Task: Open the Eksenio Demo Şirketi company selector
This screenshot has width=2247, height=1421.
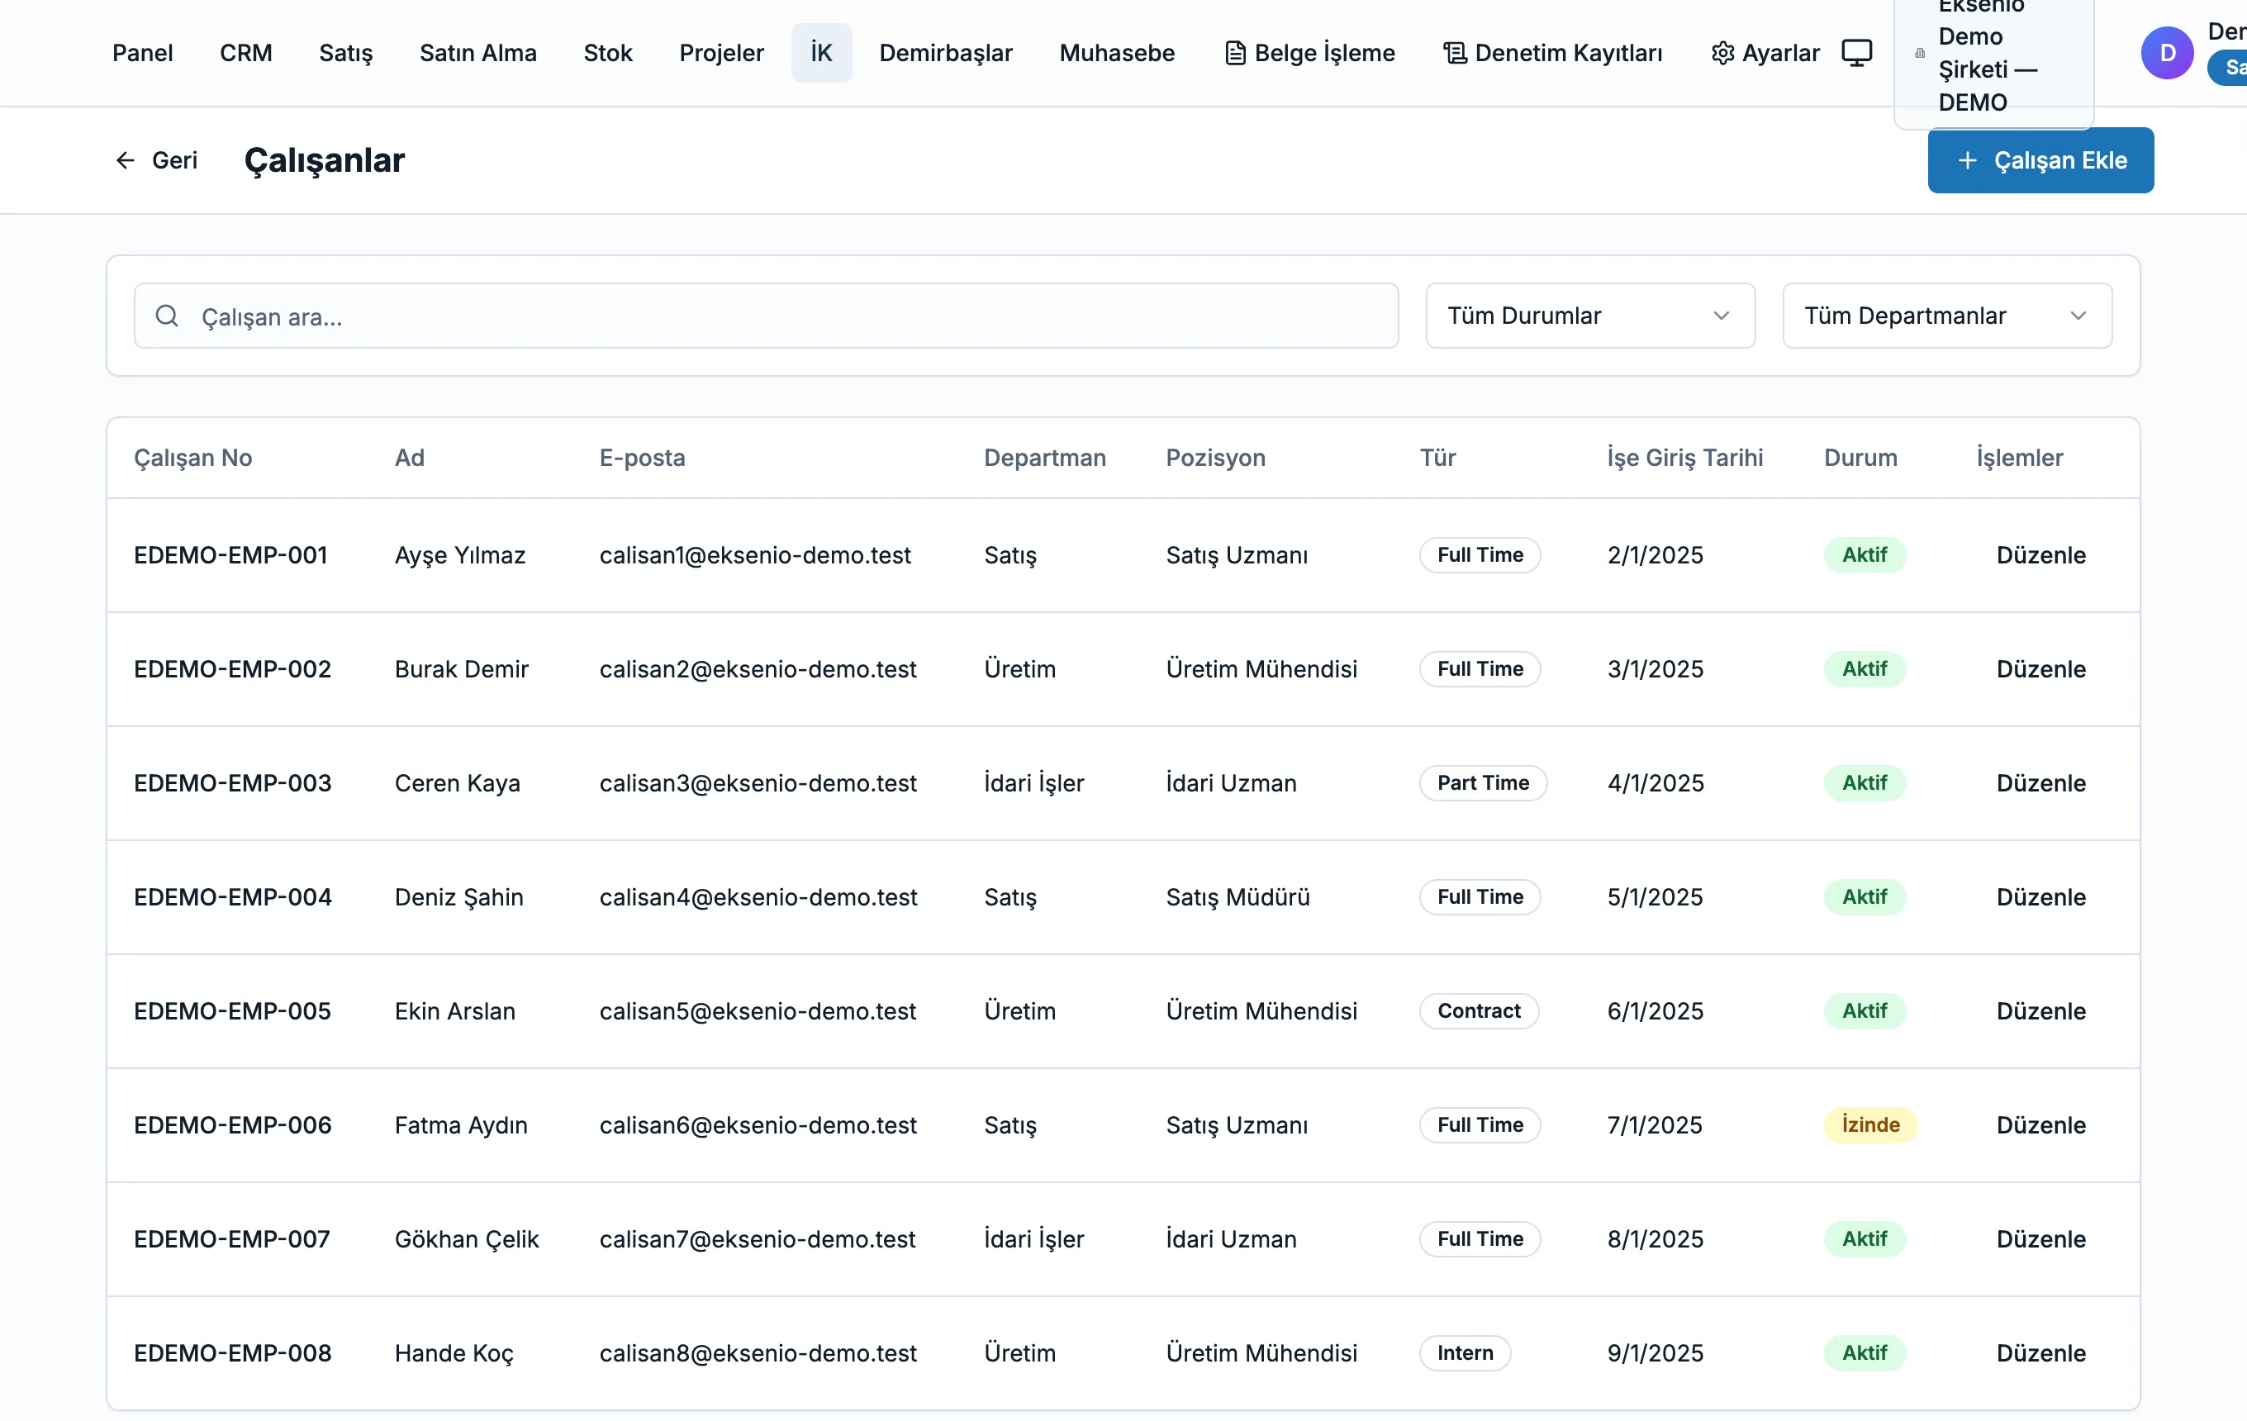Action: [x=1993, y=55]
